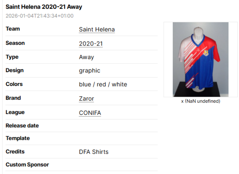The width and height of the screenshot is (239, 174).
Task: Visit the CONIFA league link
Action: coord(90,113)
